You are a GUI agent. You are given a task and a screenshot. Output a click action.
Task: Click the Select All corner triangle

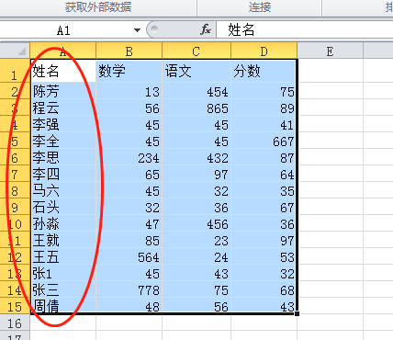(x=21, y=51)
